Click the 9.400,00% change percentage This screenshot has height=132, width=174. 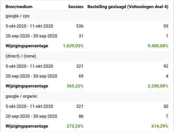[158, 46]
